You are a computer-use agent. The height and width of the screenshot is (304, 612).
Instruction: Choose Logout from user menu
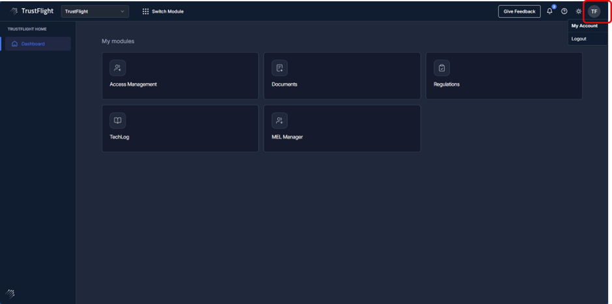coord(579,39)
